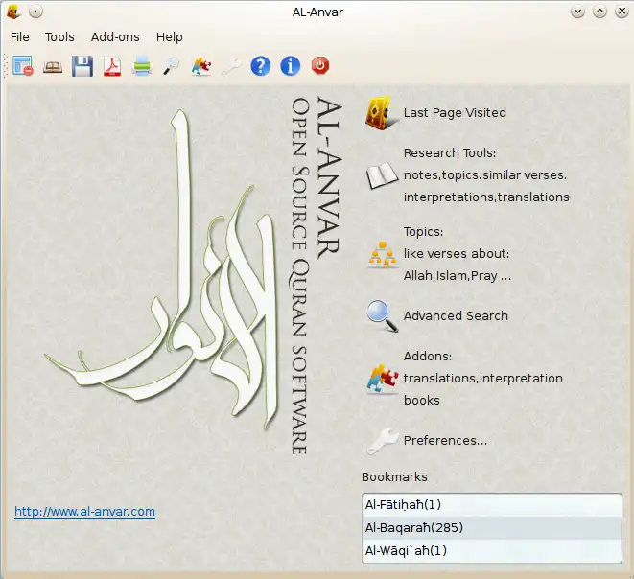Image resolution: width=634 pixels, height=579 pixels.
Task: Click the round pin button in title bar
Action: tap(36, 12)
